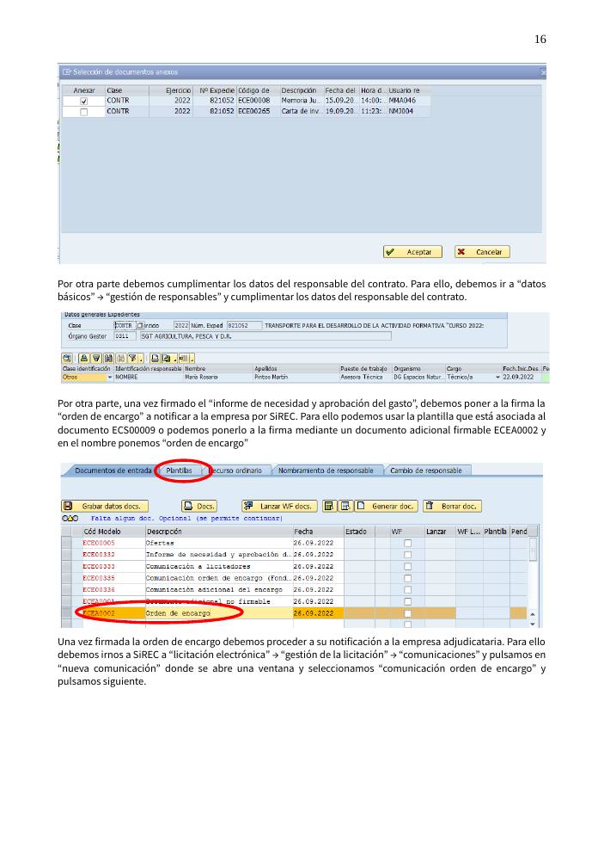Click the Cód Modelo column header

pos(113,531)
